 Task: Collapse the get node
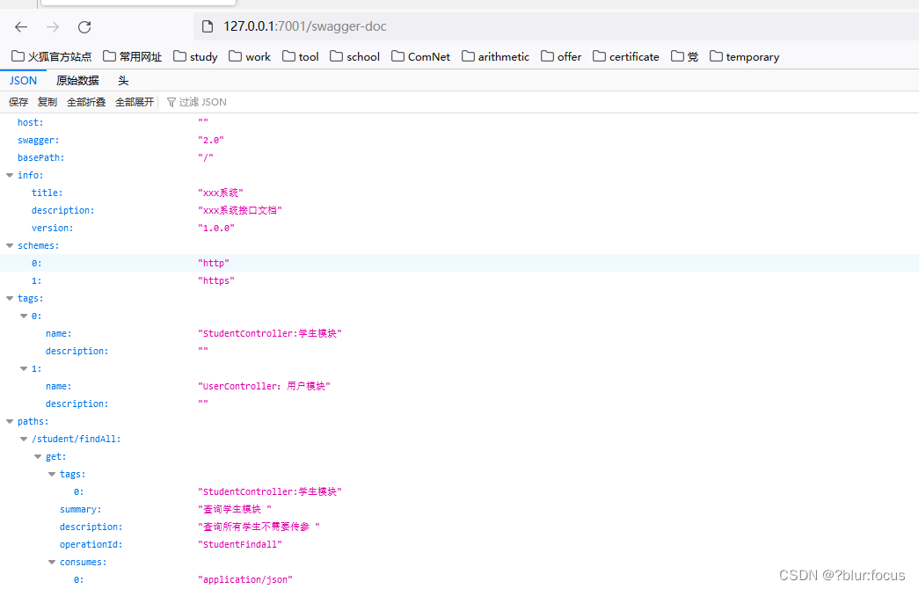click(38, 456)
